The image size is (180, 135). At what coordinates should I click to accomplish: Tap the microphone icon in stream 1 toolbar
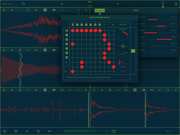pos(86,10)
